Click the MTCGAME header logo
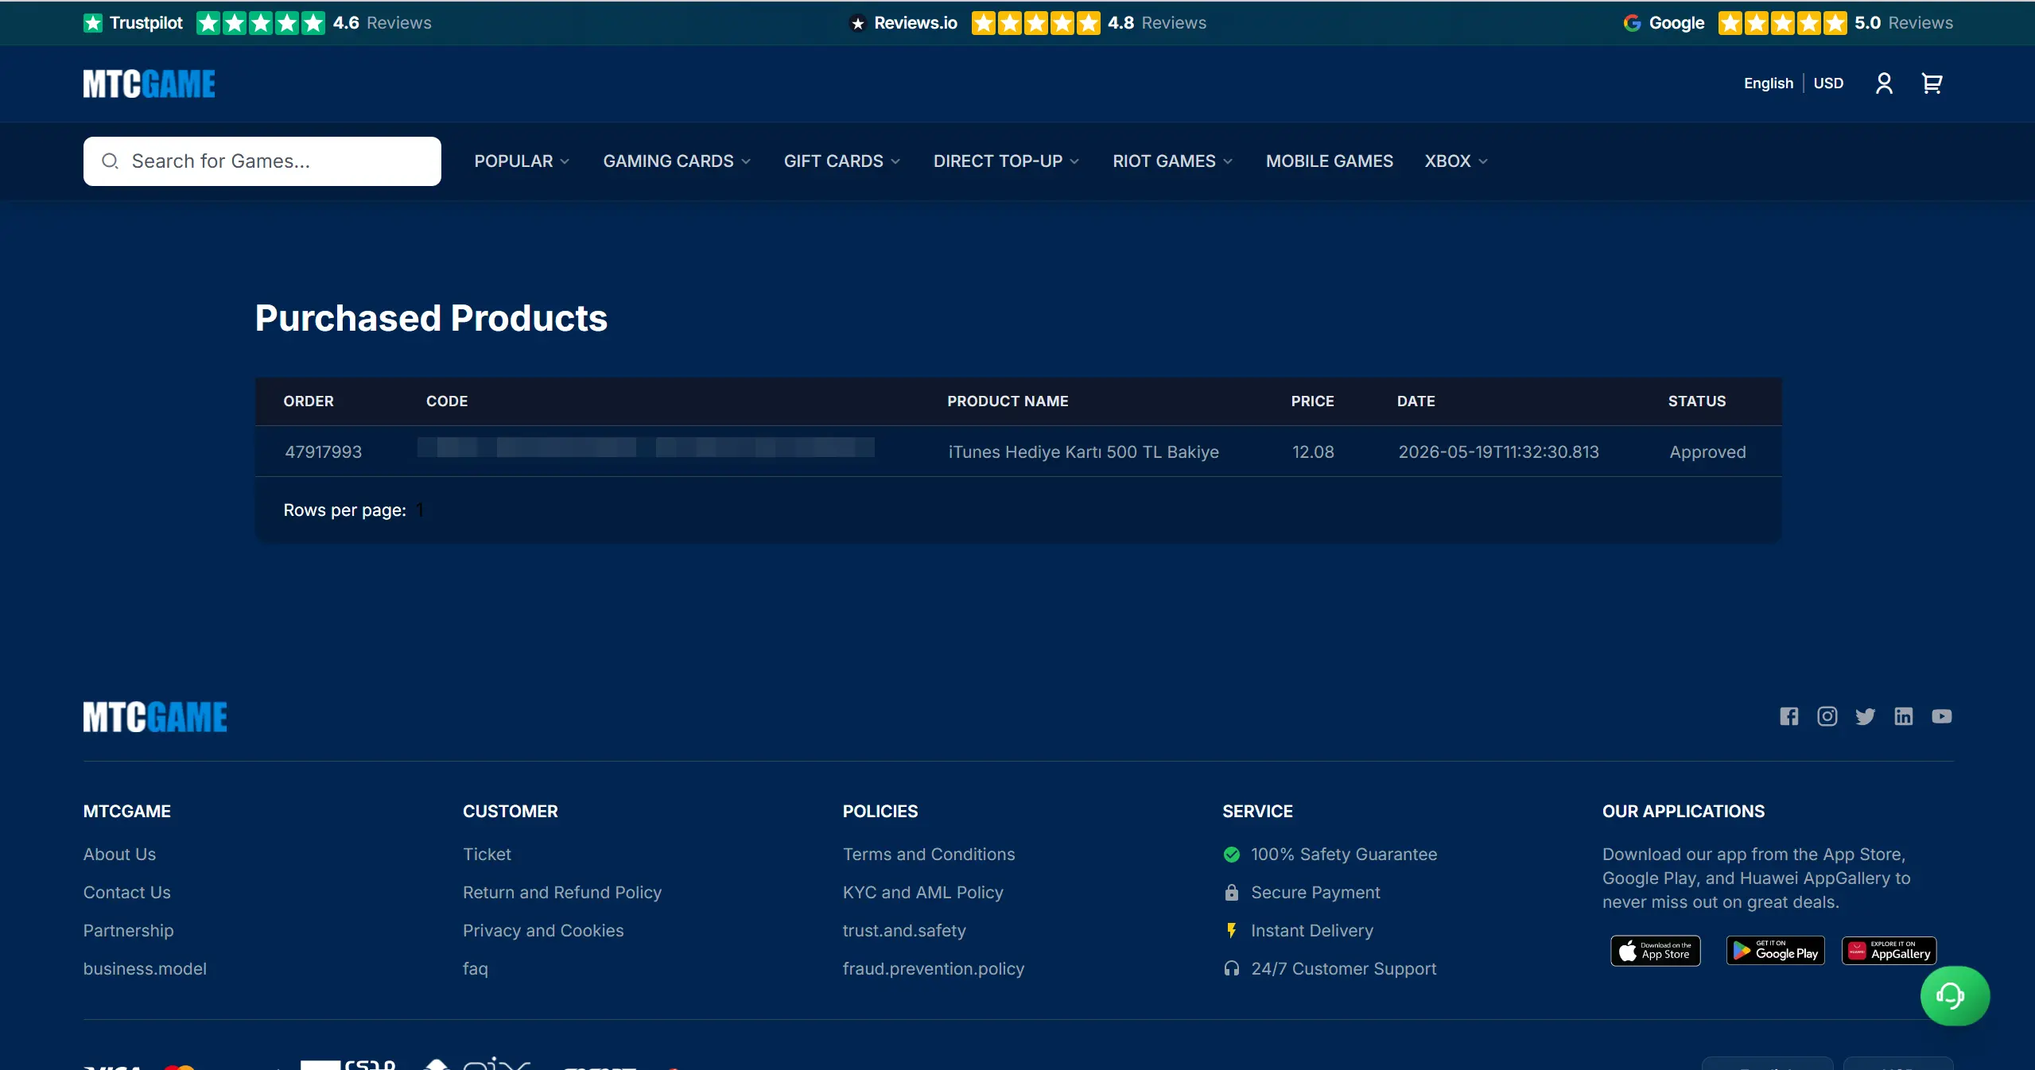This screenshot has height=1070, width=2035. point(150,83)
